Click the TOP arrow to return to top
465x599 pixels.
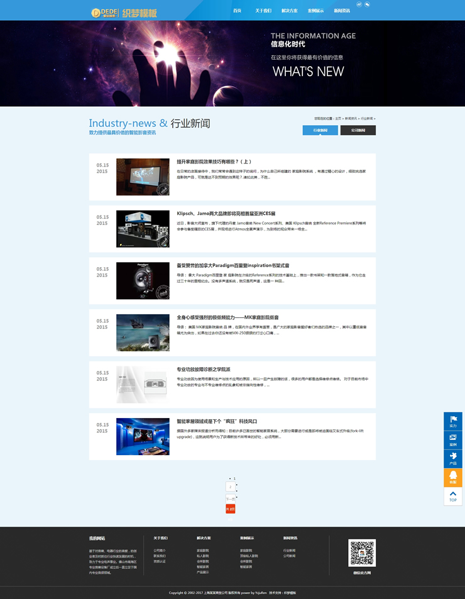tap(452, 497)
